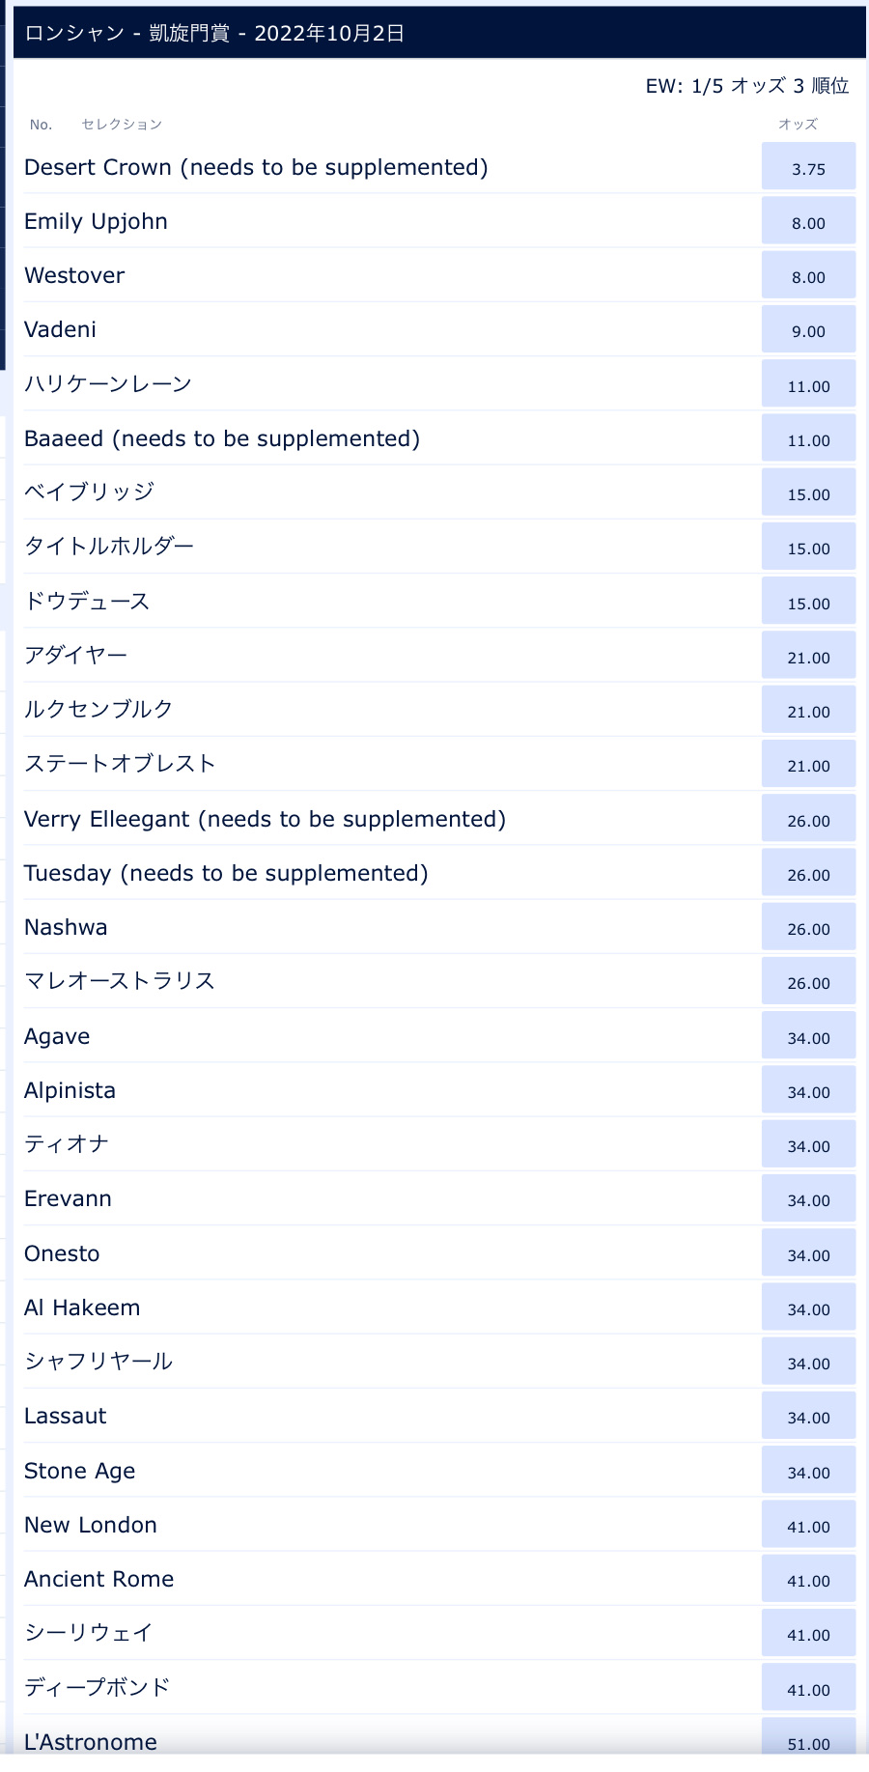Click Verry Elleegant odds 26.00
Viewport: 869px width, 1772px height.
pos(808,818)
